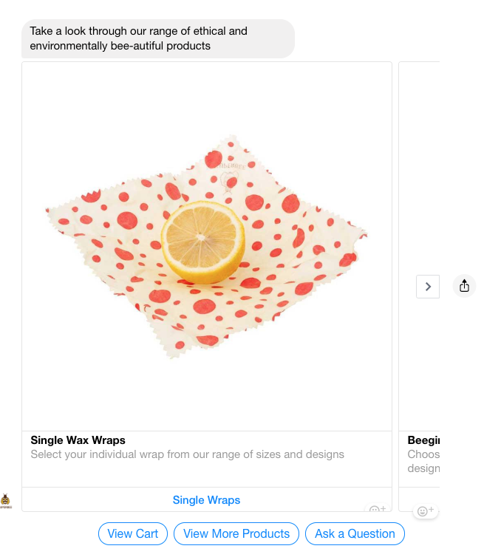This screenshot has width=484, height=557.
Task: Click the partially visible Beegi card title
Action: pos(423,440)
